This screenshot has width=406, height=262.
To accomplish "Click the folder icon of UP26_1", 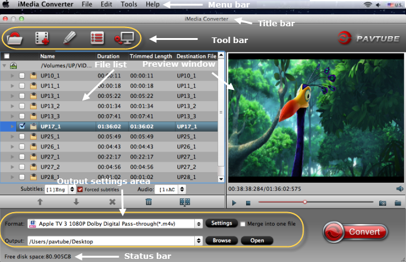I will coord(33,147).
